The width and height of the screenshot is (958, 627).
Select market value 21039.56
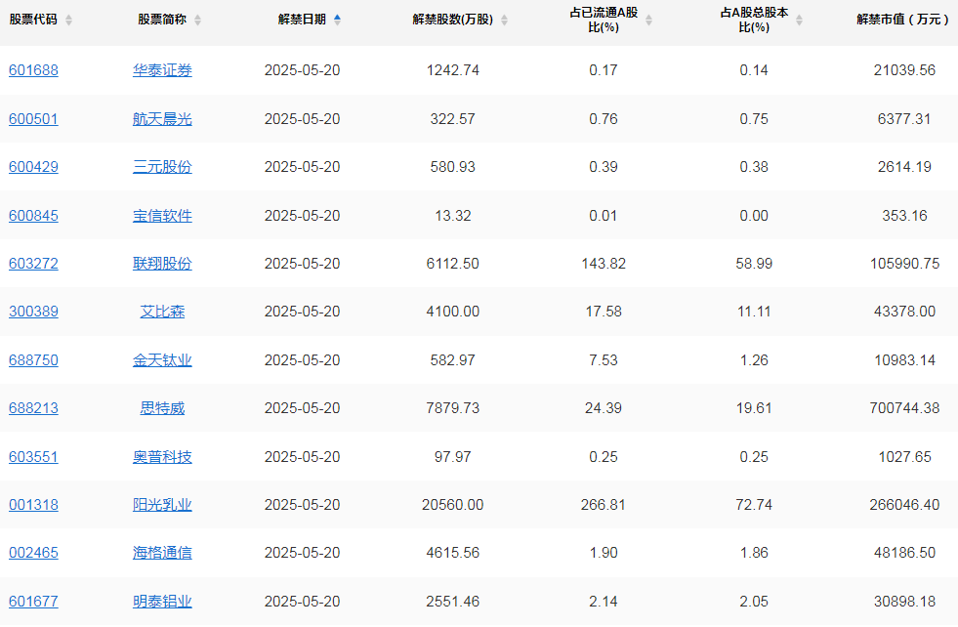[905, 70]
